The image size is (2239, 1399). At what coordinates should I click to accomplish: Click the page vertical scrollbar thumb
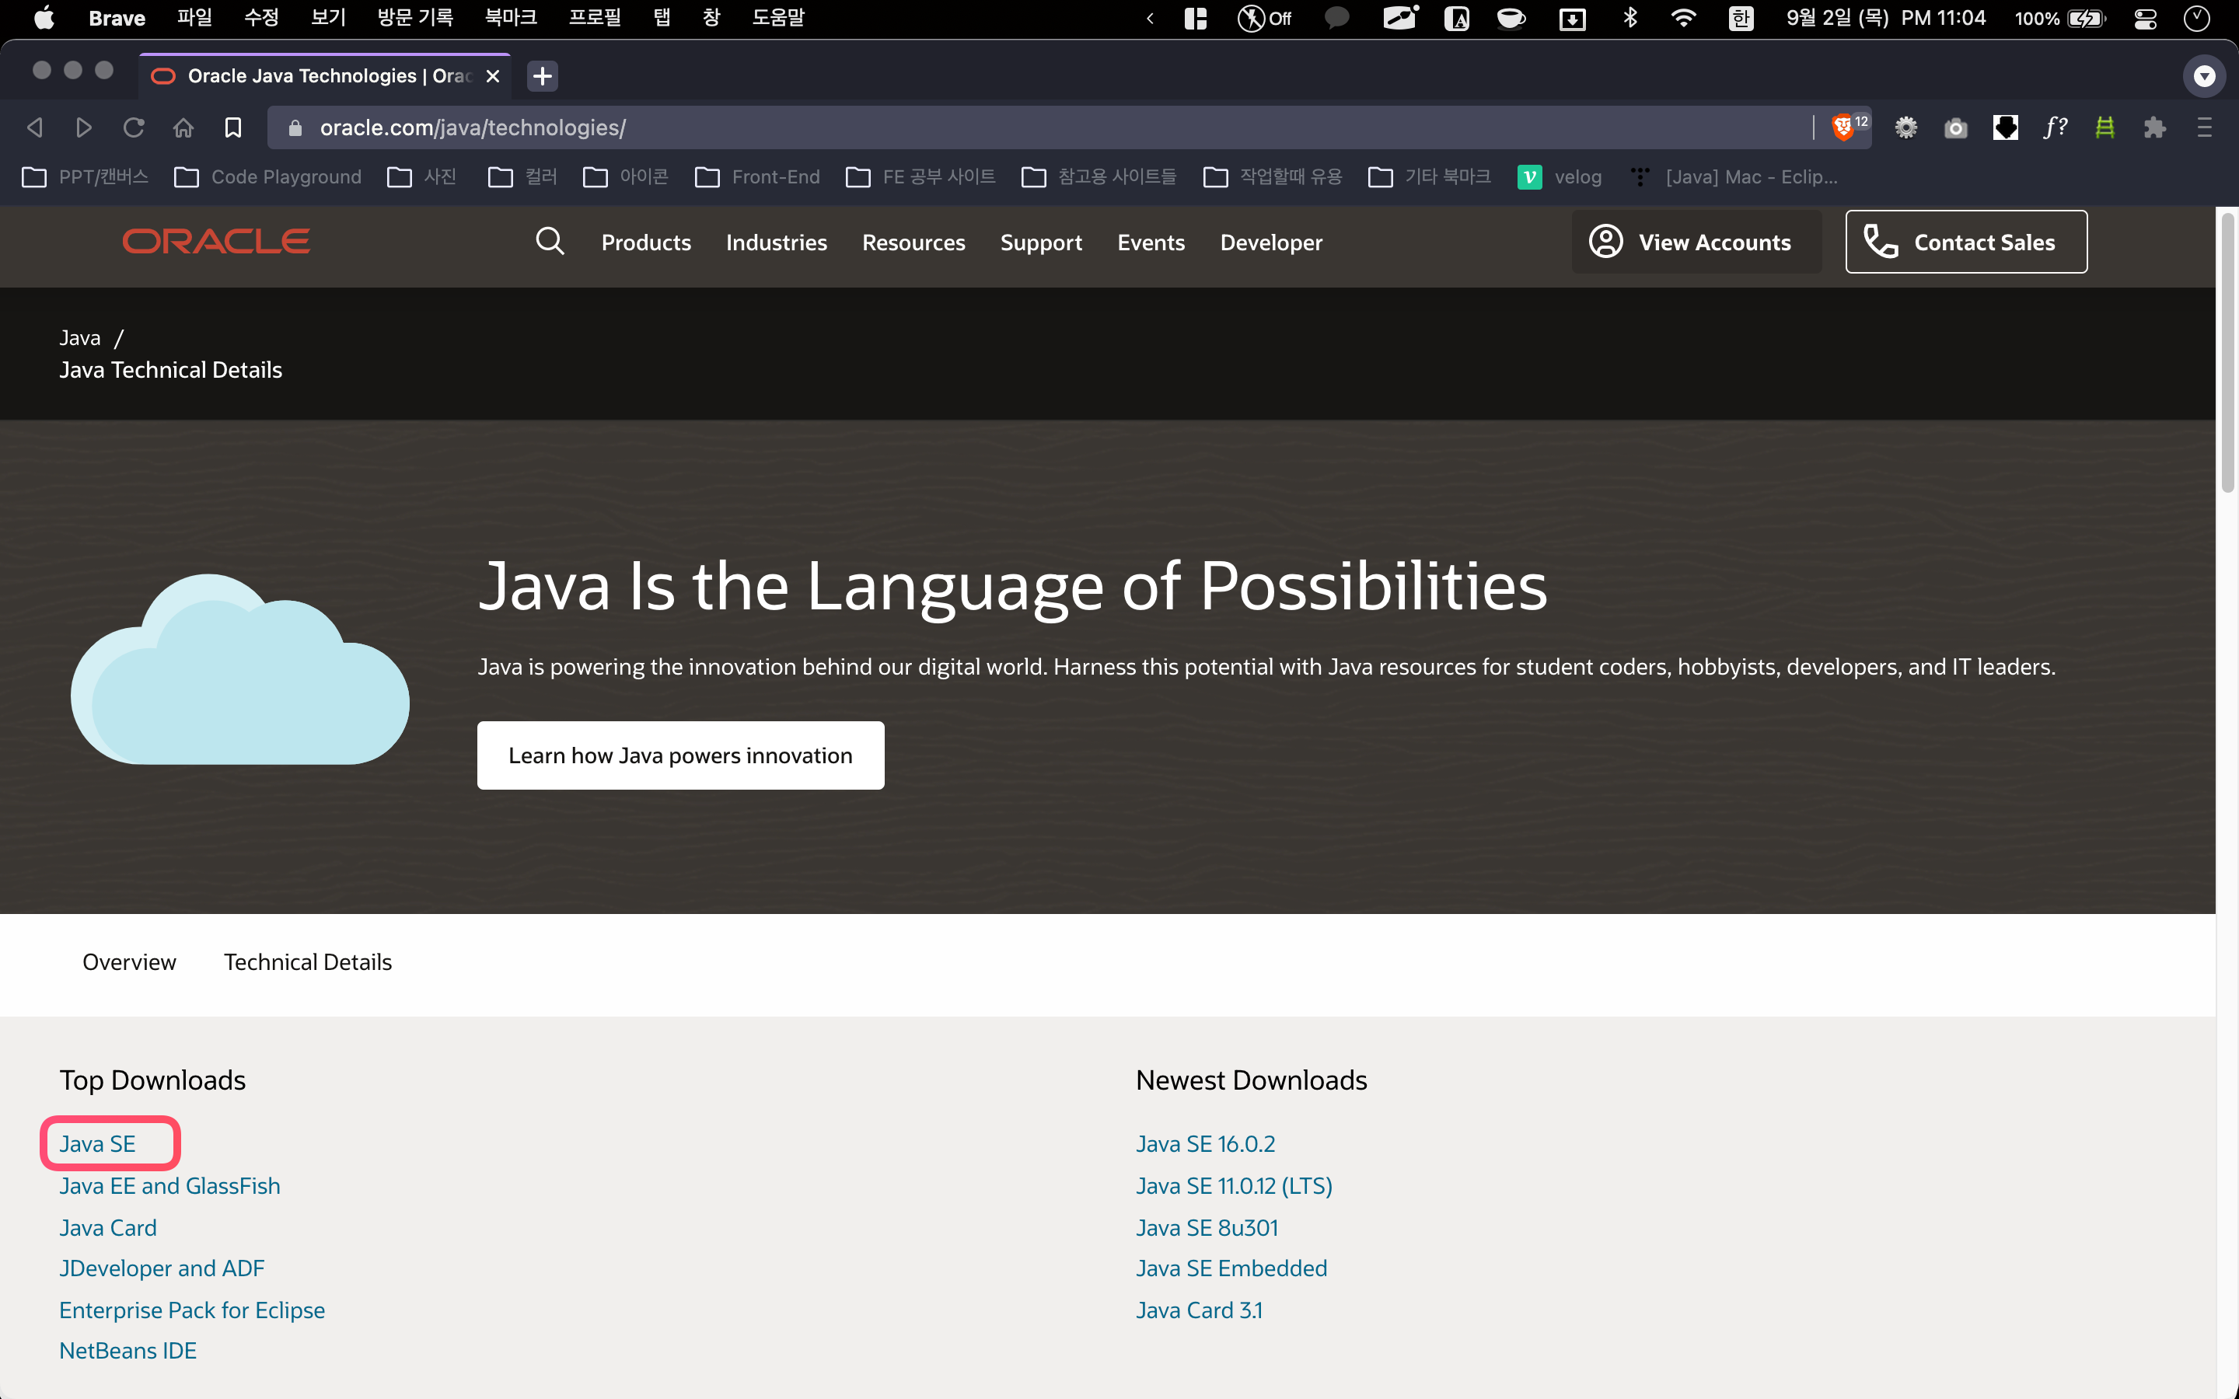[x=2228, y=351]
